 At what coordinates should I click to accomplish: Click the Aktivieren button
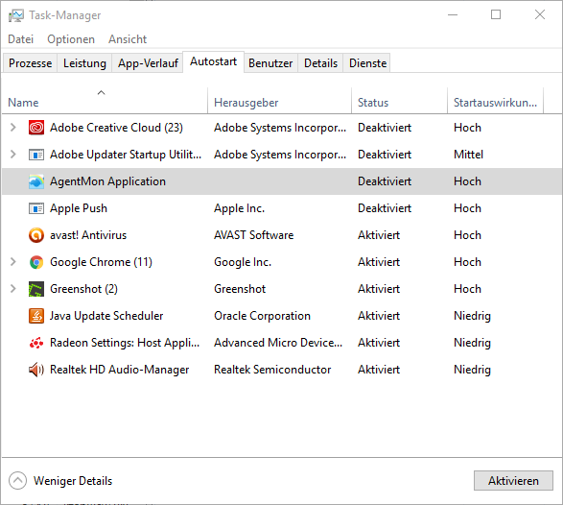[513, 481]
